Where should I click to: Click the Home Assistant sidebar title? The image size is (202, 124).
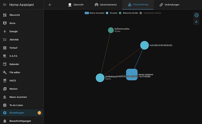point(21,5)
